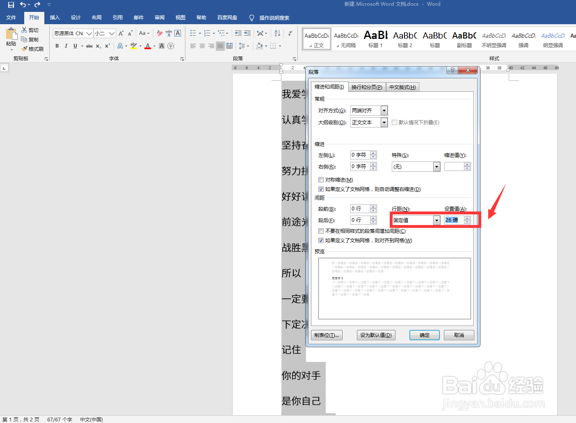The width and height of the screenshot is (576, 423).
Task: Open the 大纲级别 dropdown
Action: click(x=384, y=122)
